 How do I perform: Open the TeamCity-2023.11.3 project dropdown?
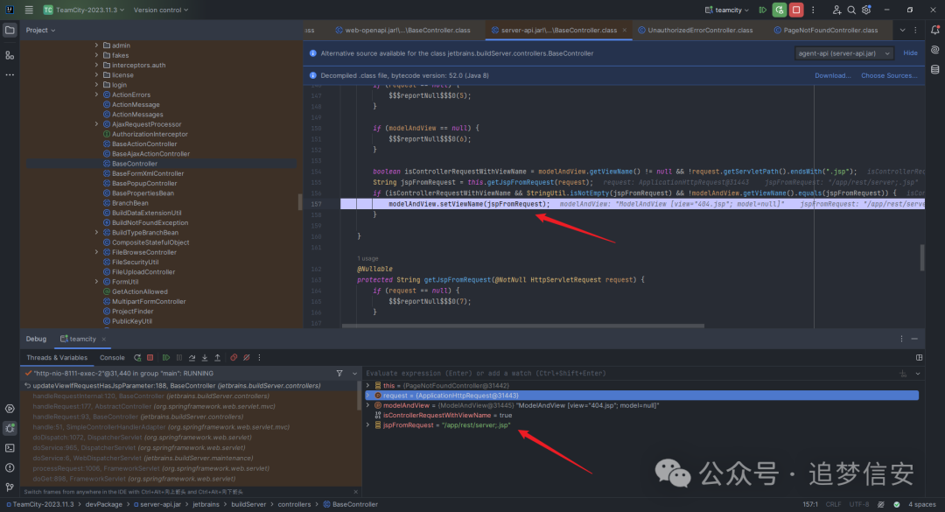84,10
